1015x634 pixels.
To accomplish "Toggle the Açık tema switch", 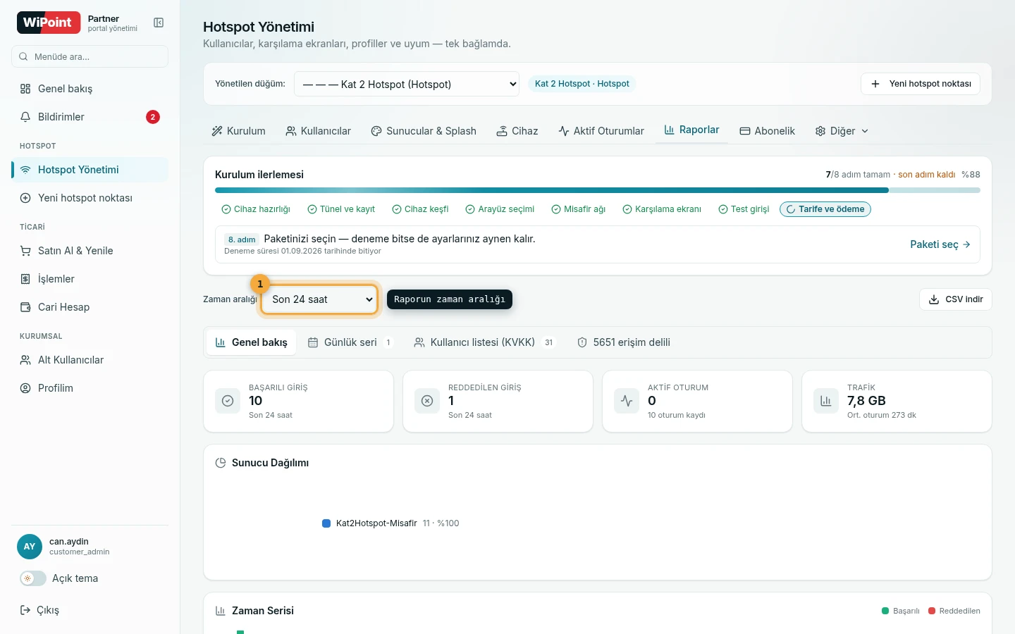I will click(33, 578).
